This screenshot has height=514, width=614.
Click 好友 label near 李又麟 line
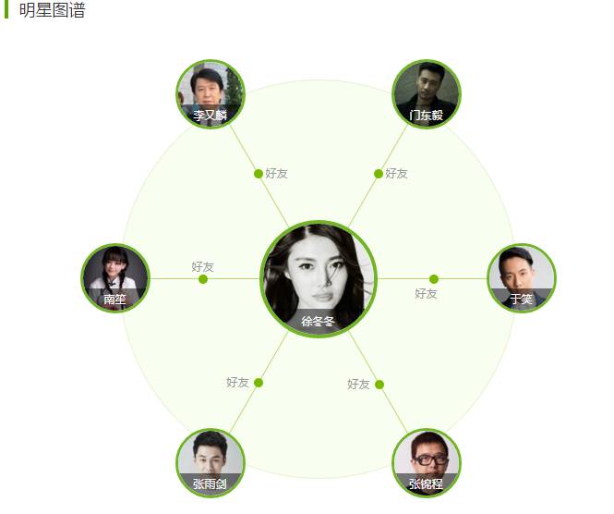click(x=276, y=173)
